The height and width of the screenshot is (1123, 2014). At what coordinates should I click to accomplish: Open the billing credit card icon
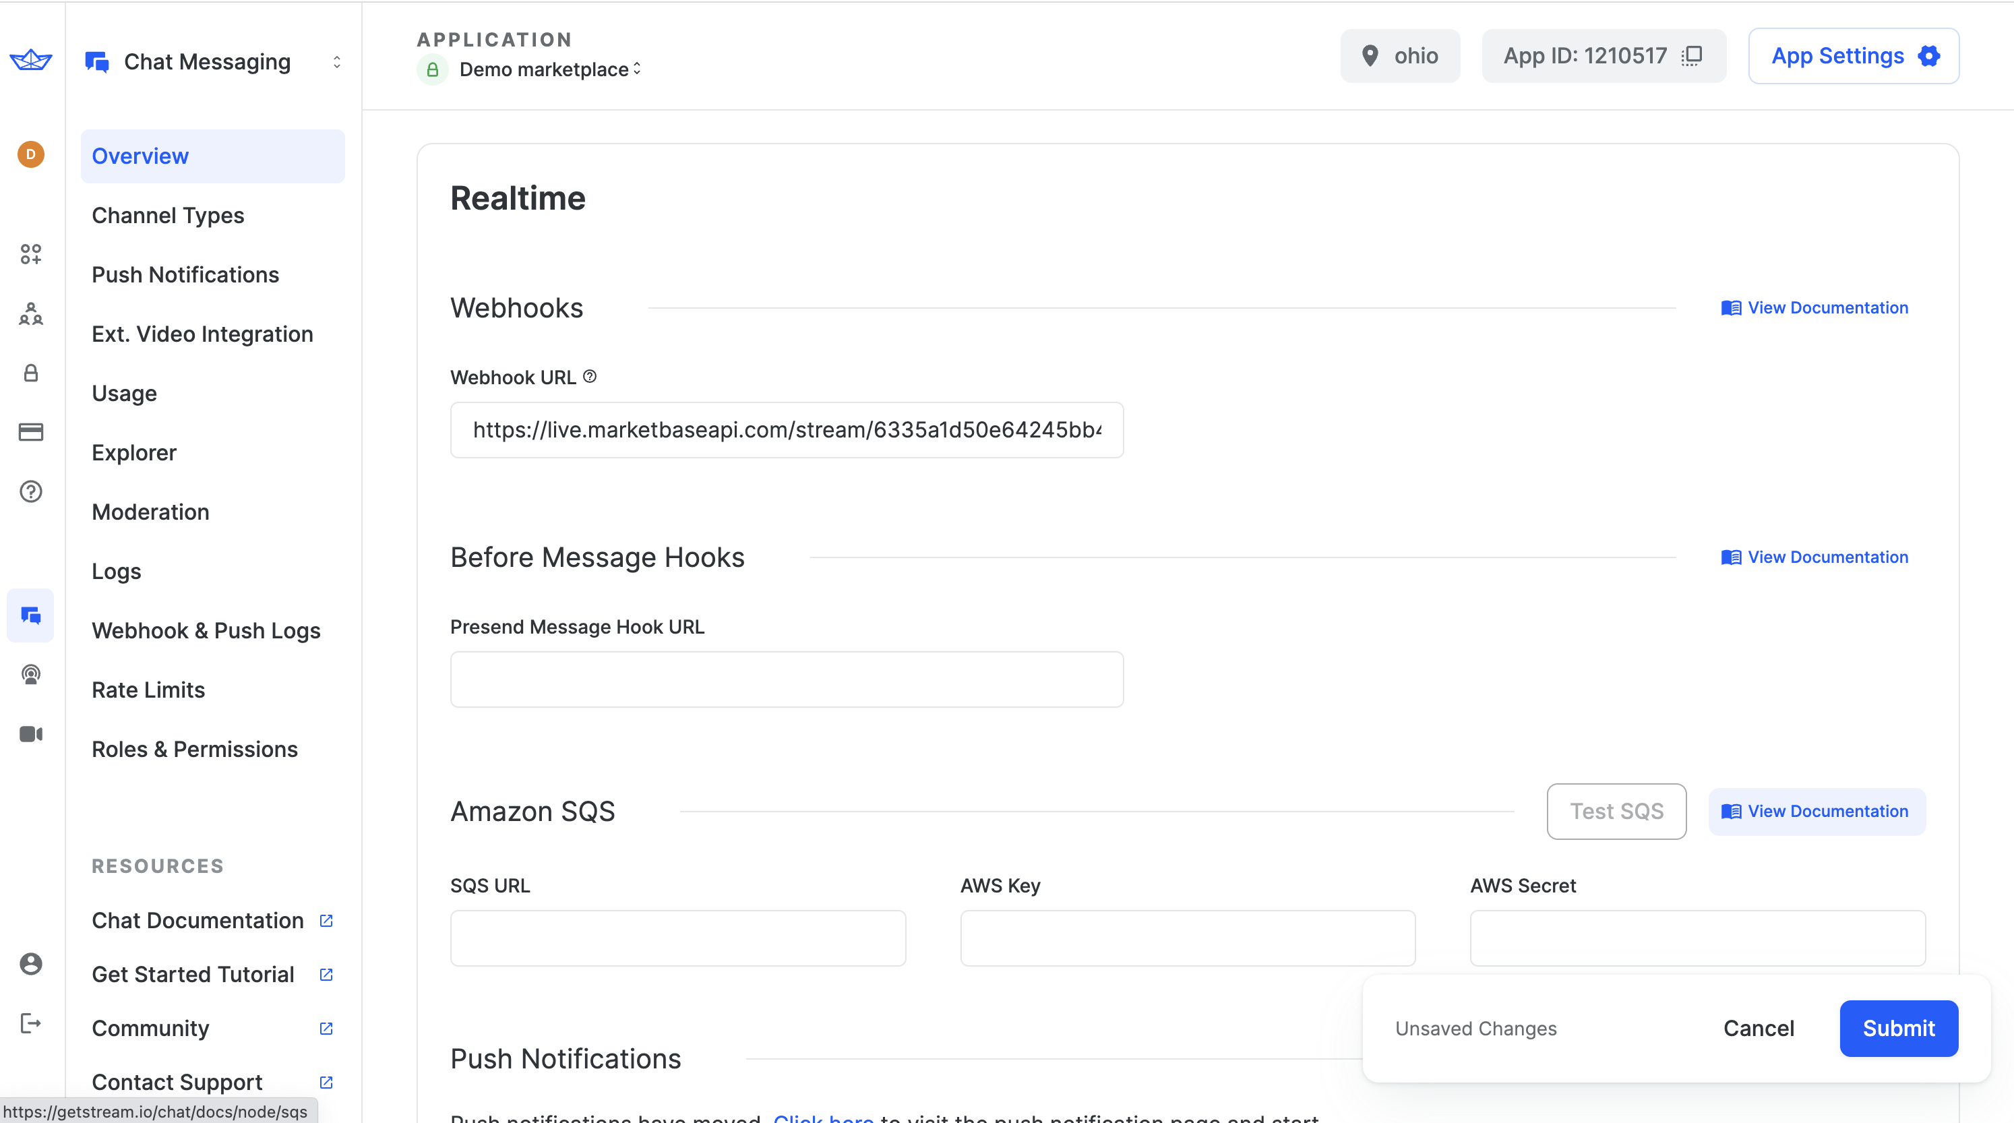coord(30,431)
